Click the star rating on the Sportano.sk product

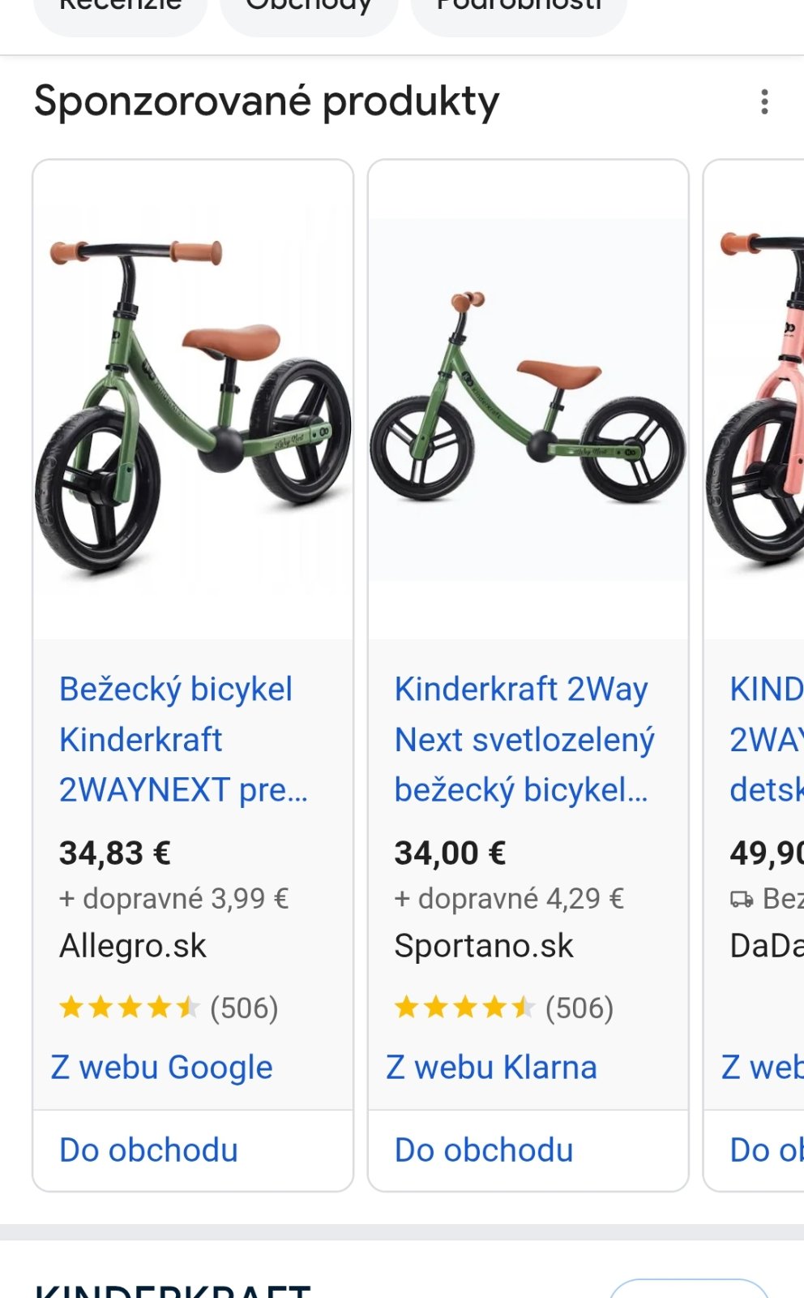click(x=464, y=1008)
